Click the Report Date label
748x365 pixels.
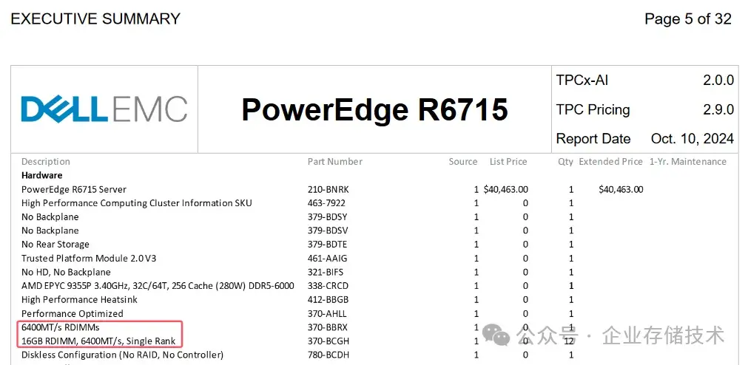tap(593, 139)
